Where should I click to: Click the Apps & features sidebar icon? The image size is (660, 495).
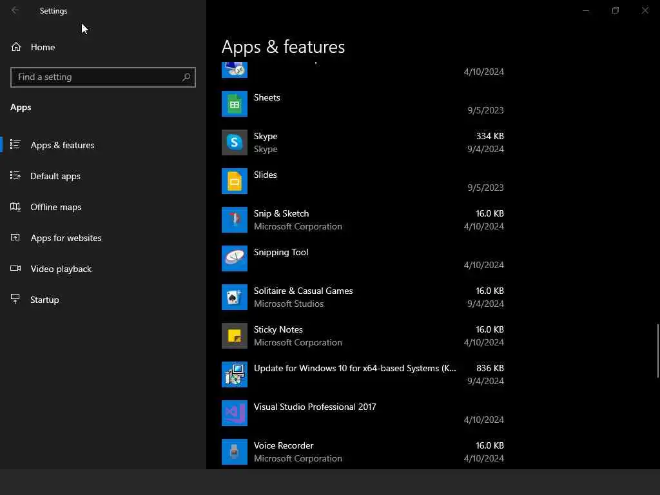click(15, 145)
